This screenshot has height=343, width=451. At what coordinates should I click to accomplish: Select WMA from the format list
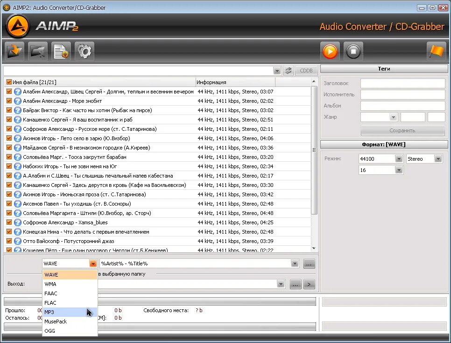(70, 284)
